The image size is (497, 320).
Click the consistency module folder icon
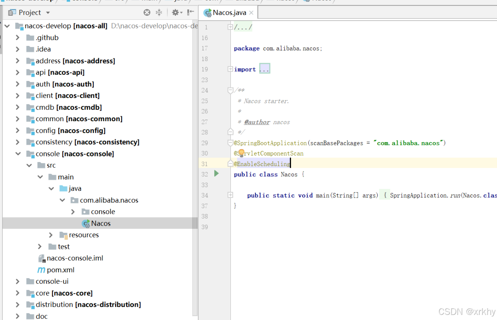30,142
